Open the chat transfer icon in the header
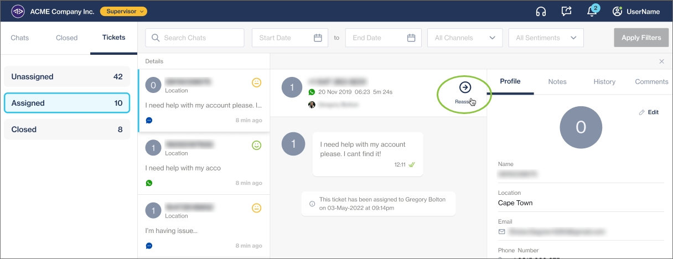 [x=566, y=11]
